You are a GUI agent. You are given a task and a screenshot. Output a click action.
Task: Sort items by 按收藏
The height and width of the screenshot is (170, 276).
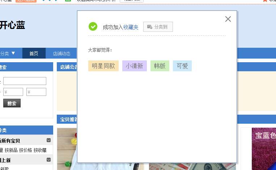pyautogui.click(x=40, y=150)
